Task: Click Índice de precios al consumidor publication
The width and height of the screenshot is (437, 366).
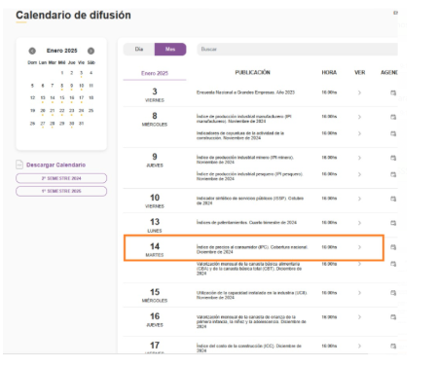Action: pyautogui.click(x=252, y=249)
